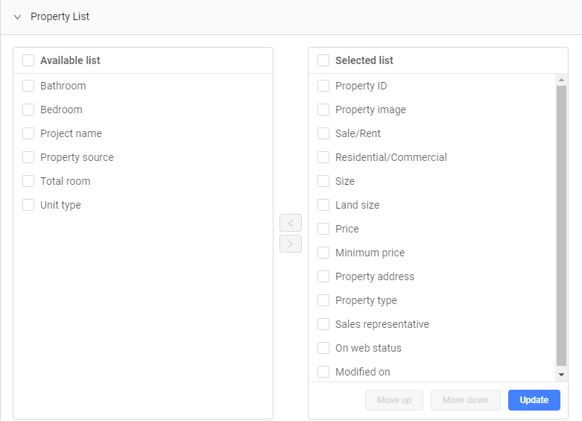The image size is (582, 421).
Task: Collapse the Property List section chevron
Action: (17, 16)
